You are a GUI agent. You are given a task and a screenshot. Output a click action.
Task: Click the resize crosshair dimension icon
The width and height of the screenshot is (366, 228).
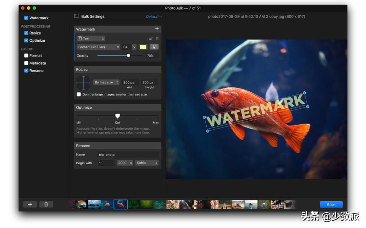coord(83,83)
